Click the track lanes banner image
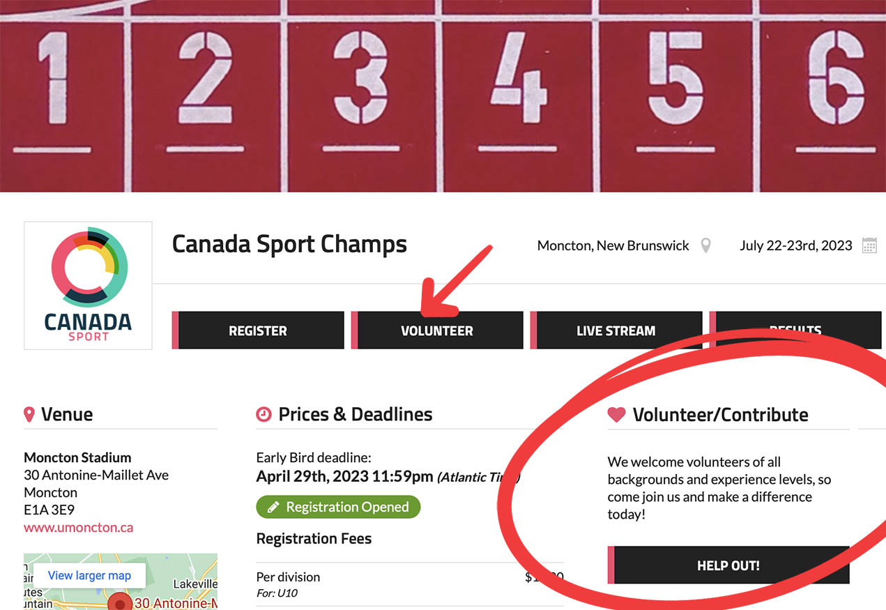Image resolution: width=886 pixels, height=610 pixels. click(x=443, y=96)
